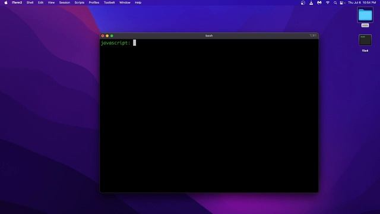Open the Shell menu
The width and height of the screenshot is (380, 214).
[x=30, y=2]
